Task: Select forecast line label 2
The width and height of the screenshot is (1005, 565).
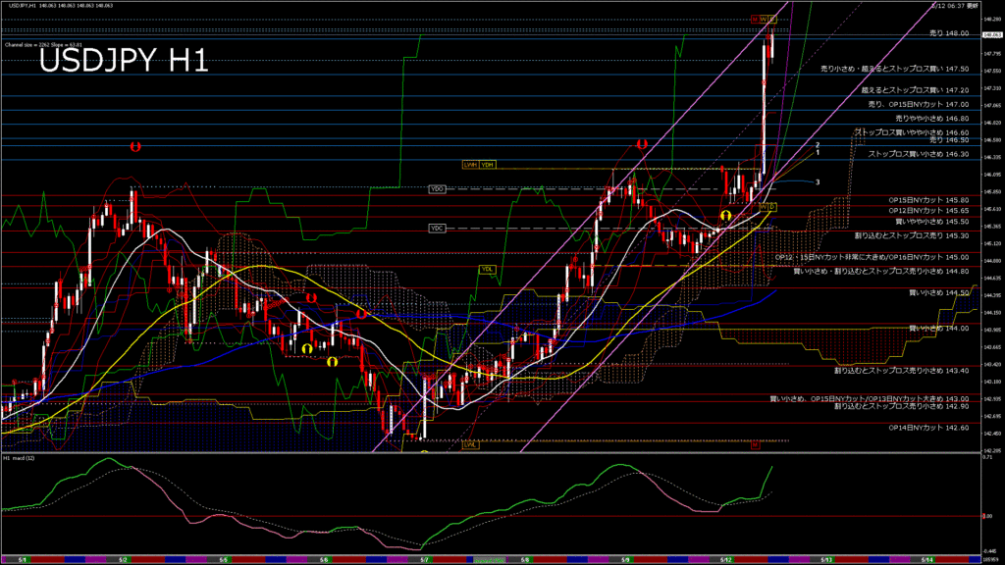Action: [x=818, y=145]
